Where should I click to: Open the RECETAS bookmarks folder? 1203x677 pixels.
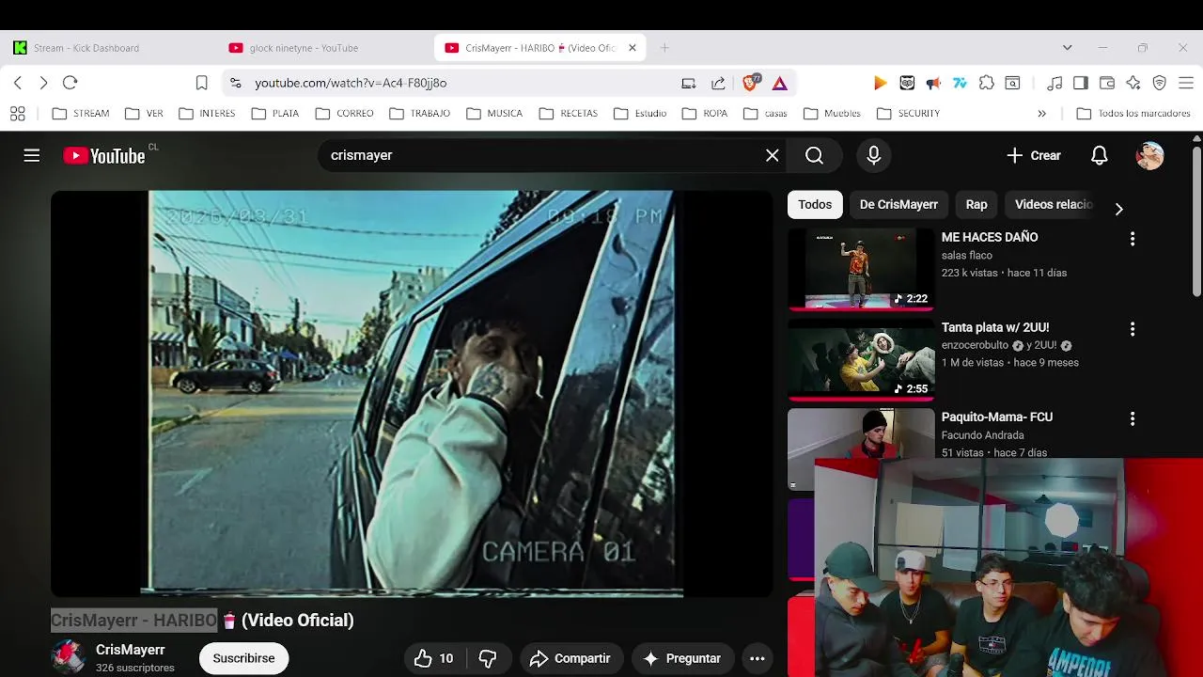tap(569, 114)
